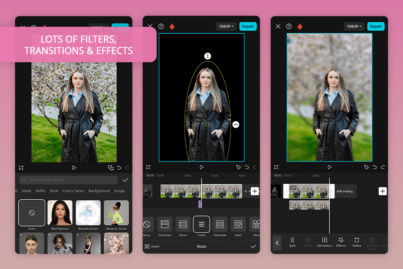Click flame icon in right phone
The width and height of the screenshot is (403, 269).
[299, 26]
